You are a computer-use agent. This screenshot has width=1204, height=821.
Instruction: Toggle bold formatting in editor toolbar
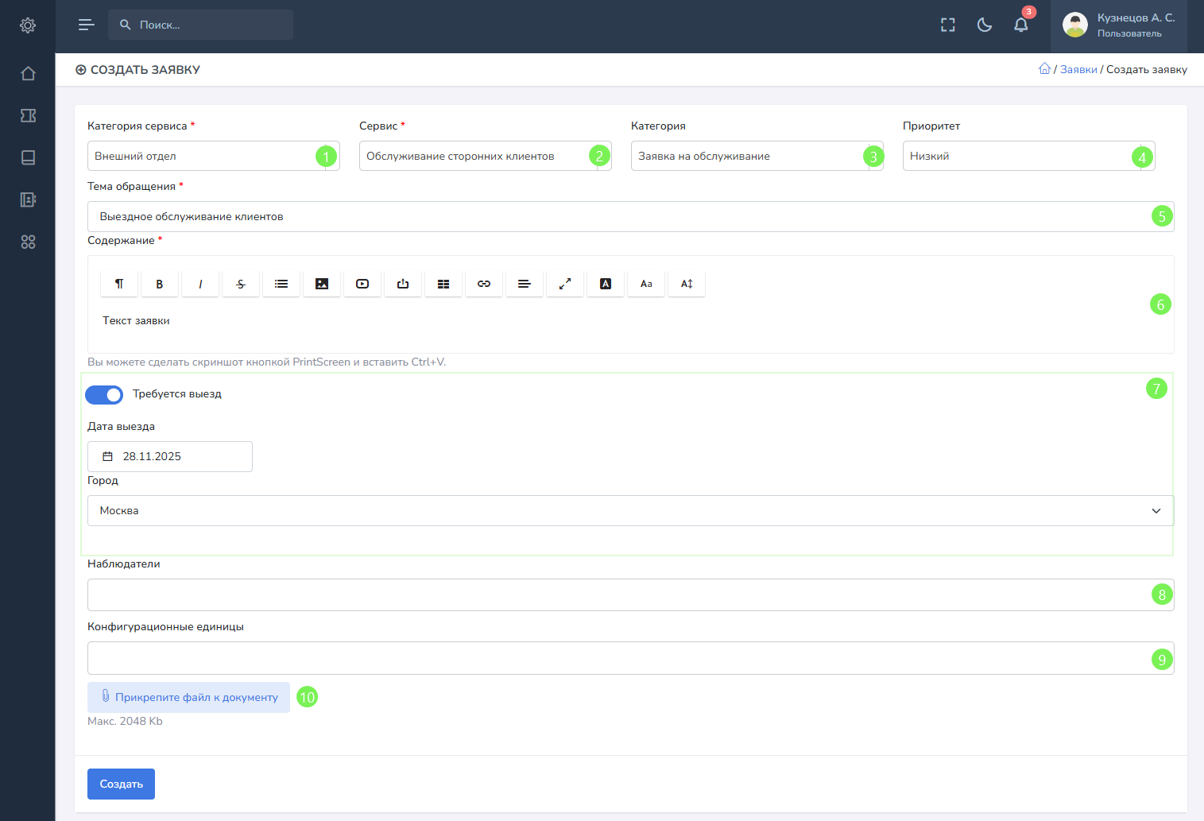pyautogui.click(x=159, y=284)
